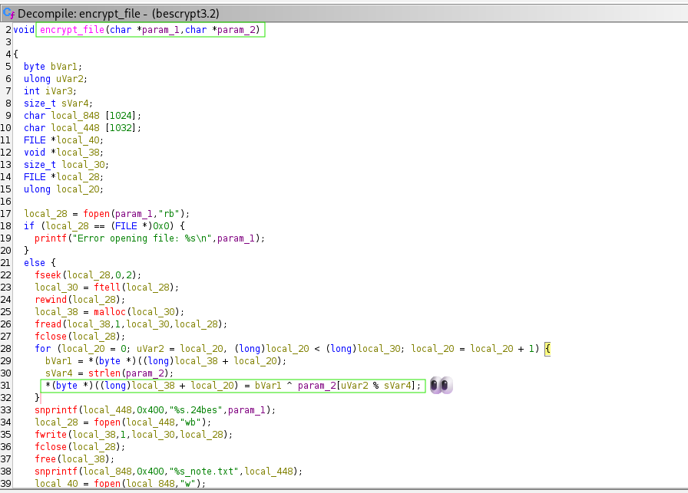
Task: Click the title 'Decompile: encrypt_file - (bescrypt3.2)'
Action: (x=118, y=14)
